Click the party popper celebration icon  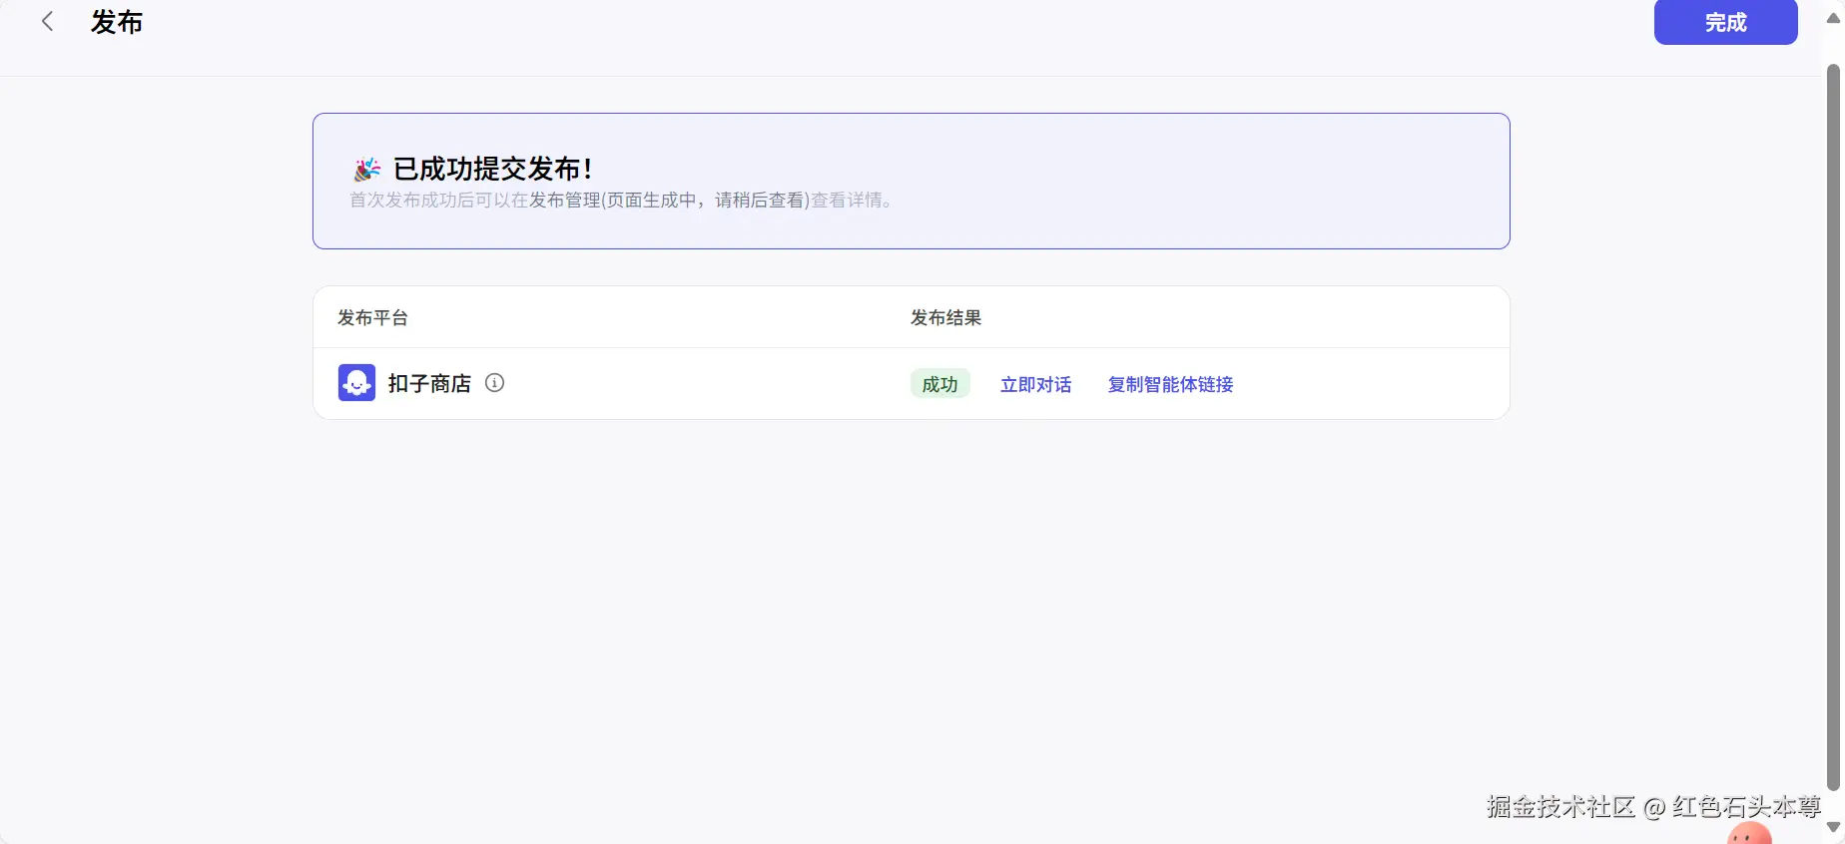[x=367, y=169]
